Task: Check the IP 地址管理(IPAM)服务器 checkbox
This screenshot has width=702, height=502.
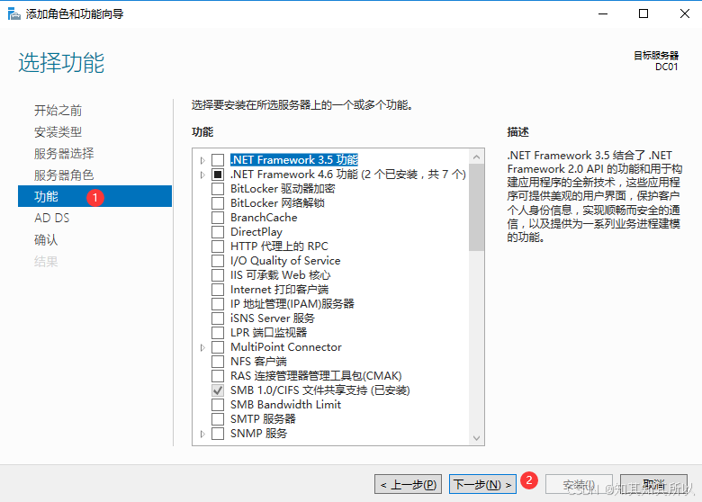Action: 218,304
